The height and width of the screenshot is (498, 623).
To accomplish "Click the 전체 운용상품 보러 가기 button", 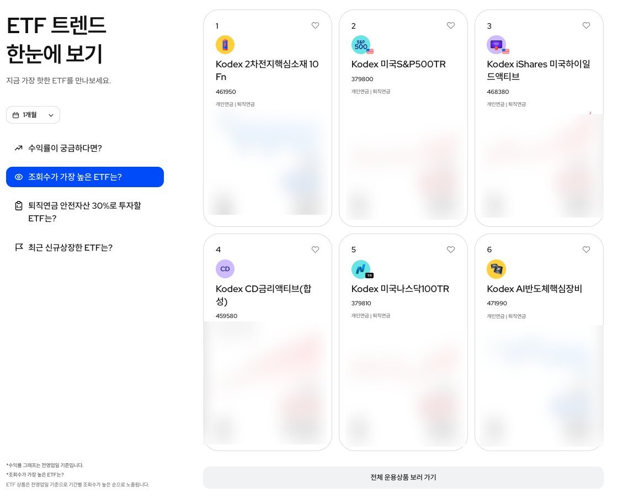I will (403, 477).
